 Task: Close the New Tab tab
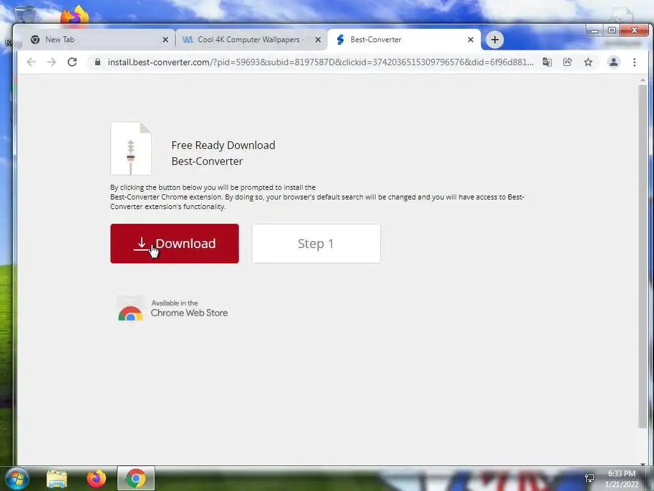click(x=165, y=40)
